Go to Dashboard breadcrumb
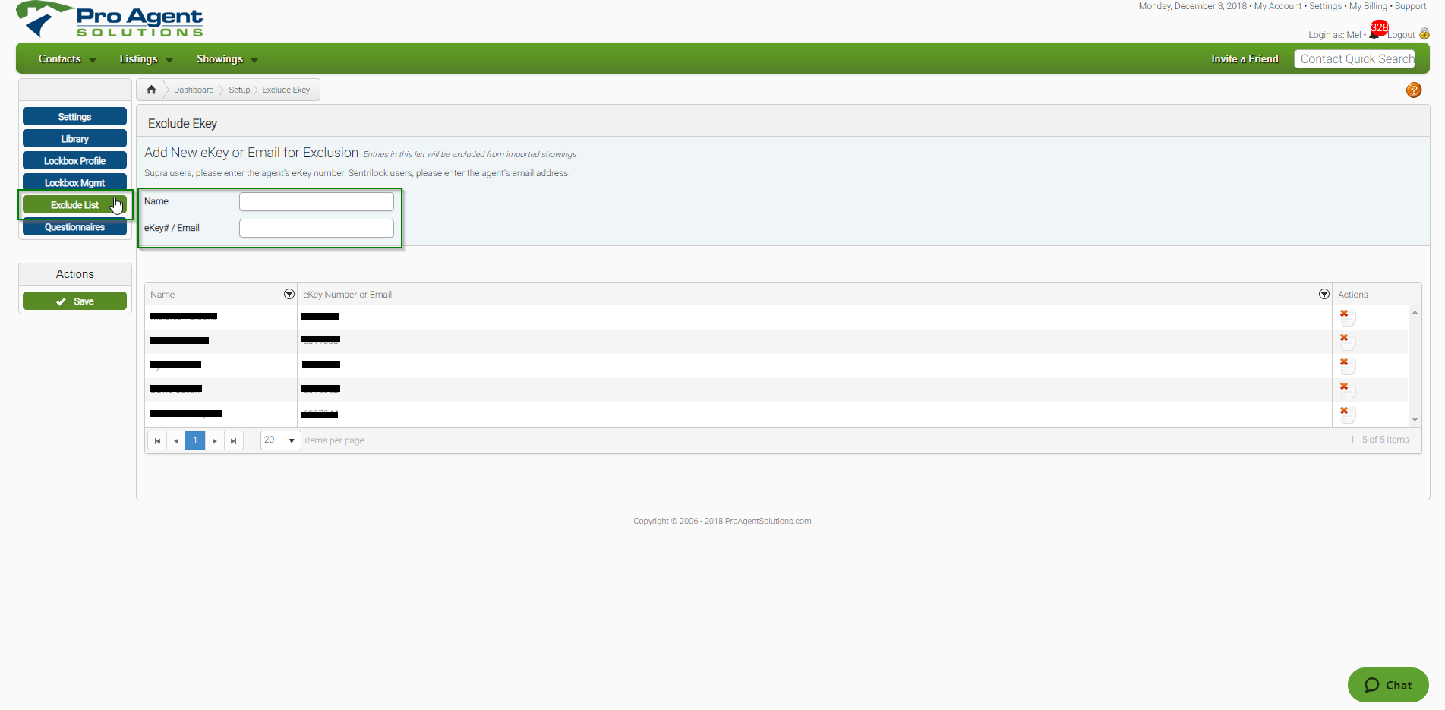This screenshot has width=1445, height=710. pyautogui.click(x=194, y=90)
